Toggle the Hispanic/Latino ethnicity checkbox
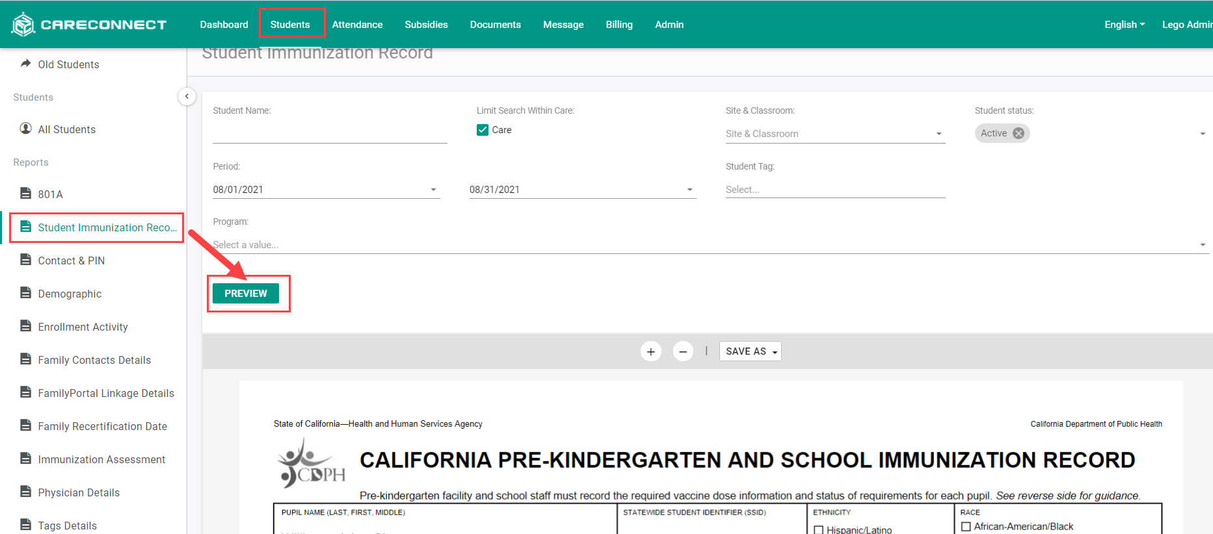 click(x=819, y=530)
